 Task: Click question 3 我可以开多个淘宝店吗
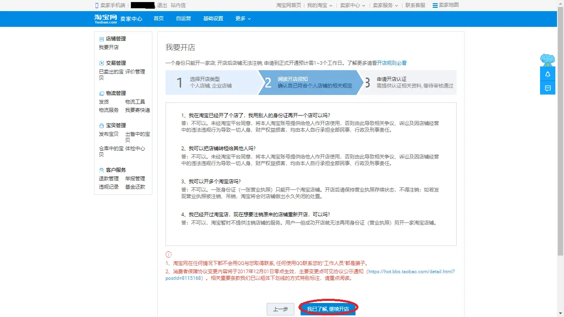[x=211, y=182]
